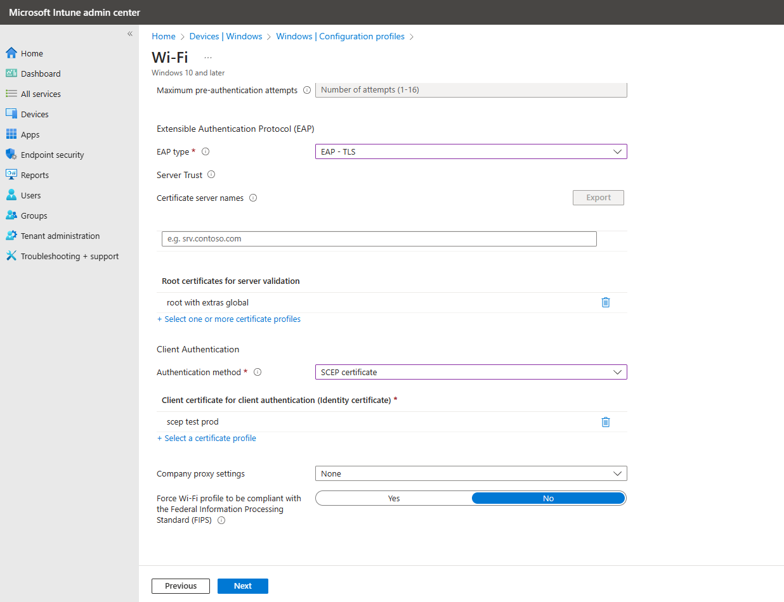Click the scep test prod row
Screen dimensions: 784x602
click(x=392, y=422)
